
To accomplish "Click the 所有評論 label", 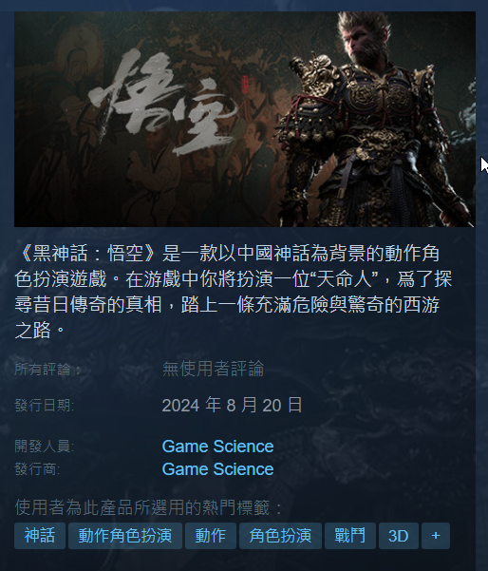I will (x=47, y=369).
